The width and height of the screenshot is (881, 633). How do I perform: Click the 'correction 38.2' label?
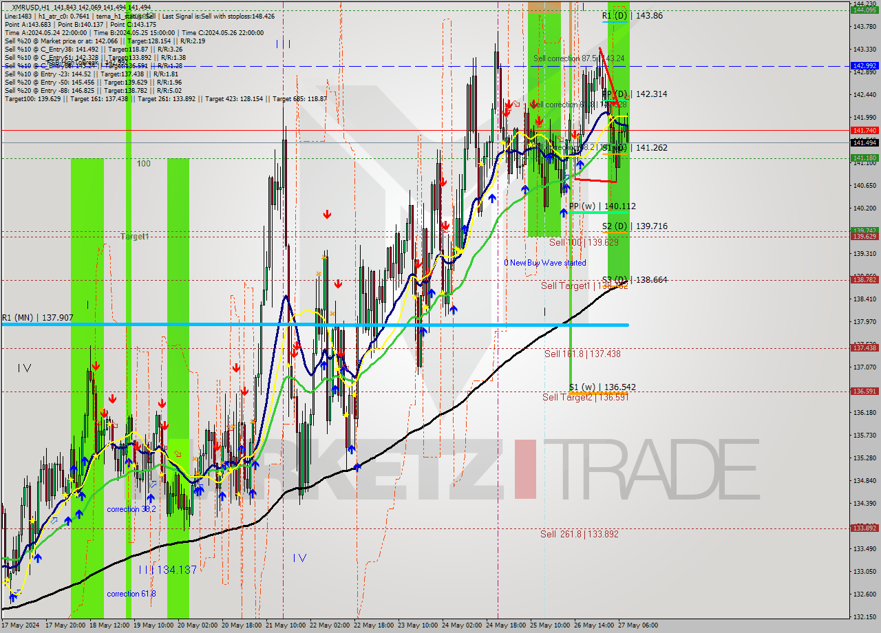coord(131,509)
